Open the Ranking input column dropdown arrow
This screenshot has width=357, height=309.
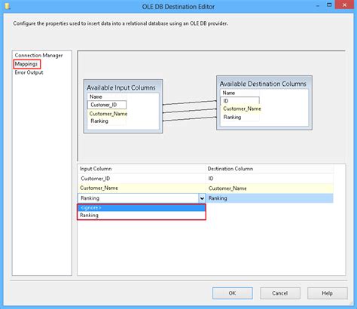point(202,198)
